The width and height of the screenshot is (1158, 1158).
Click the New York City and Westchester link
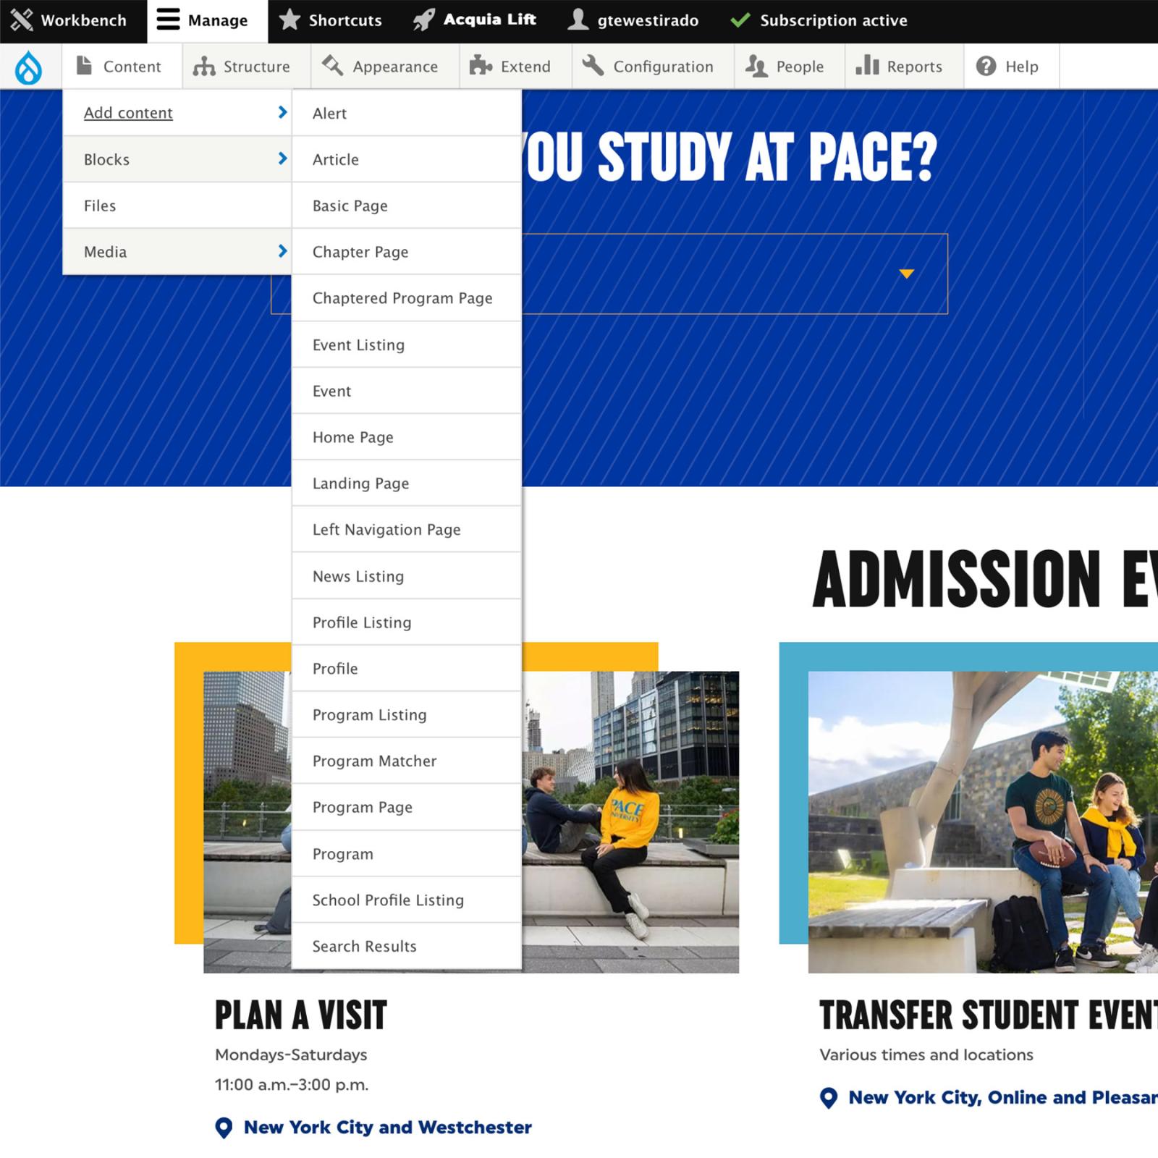pos(387,1127)
